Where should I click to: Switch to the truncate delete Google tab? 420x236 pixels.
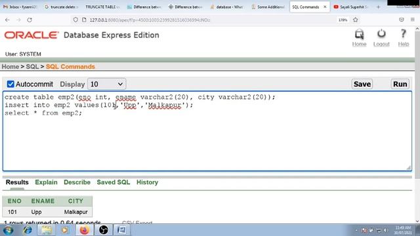click(62, 7)
